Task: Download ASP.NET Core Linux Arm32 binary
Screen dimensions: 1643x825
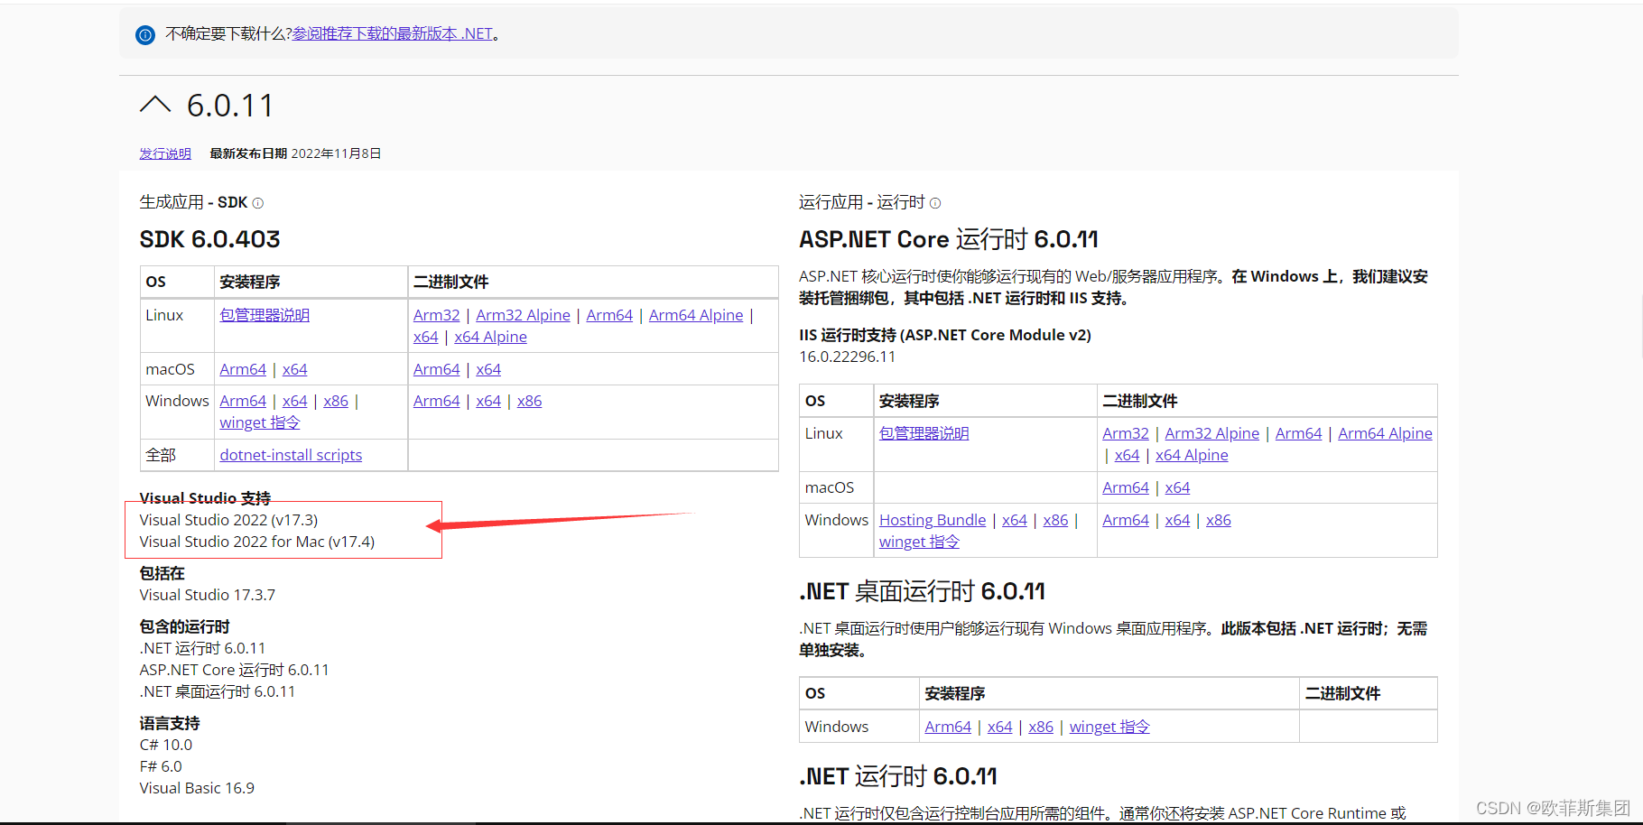Action: point(1126,433)
